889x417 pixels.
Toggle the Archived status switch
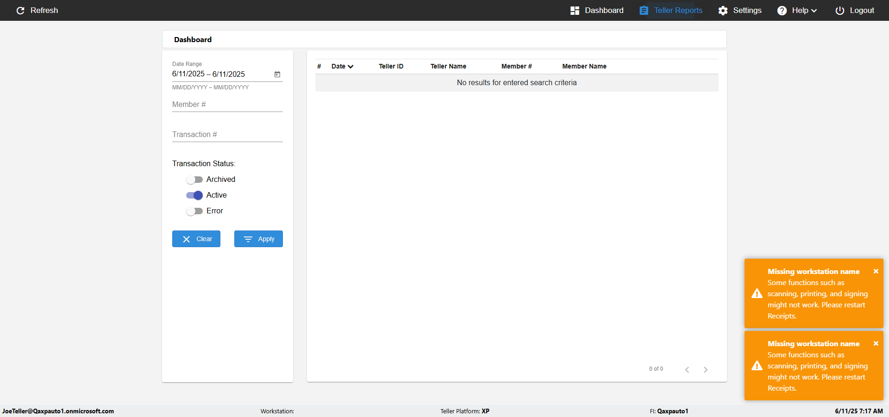tap(194, 180)
